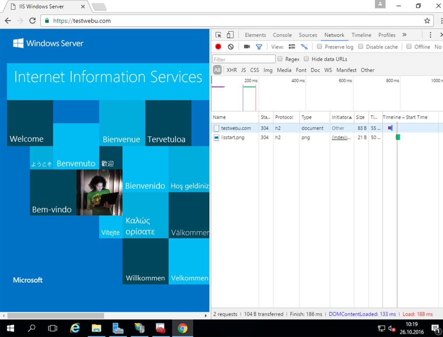Image resolution: width=443 pixels, height=337 pixels.
Task: Click the capture screenshots camera icon
Action: coord(247,47)
